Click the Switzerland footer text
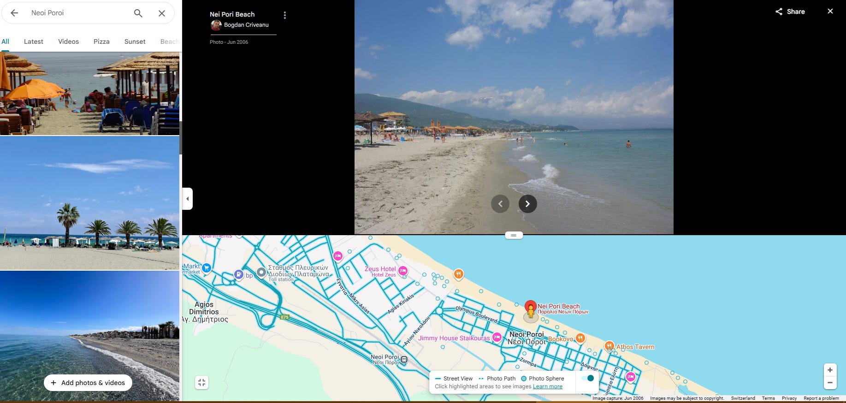Image resolution: width=846 pixels, height=403 pixels. (x=743, y=398)
